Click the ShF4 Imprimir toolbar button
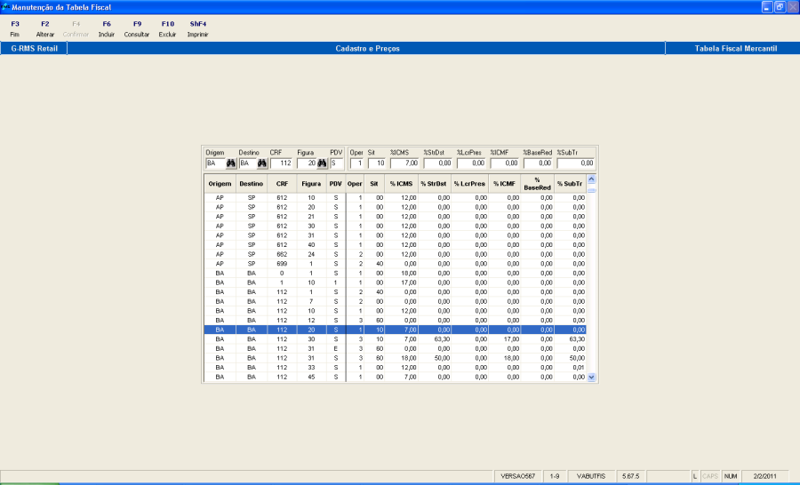This screenshot has width=800, height=485. tap(198, 29)
